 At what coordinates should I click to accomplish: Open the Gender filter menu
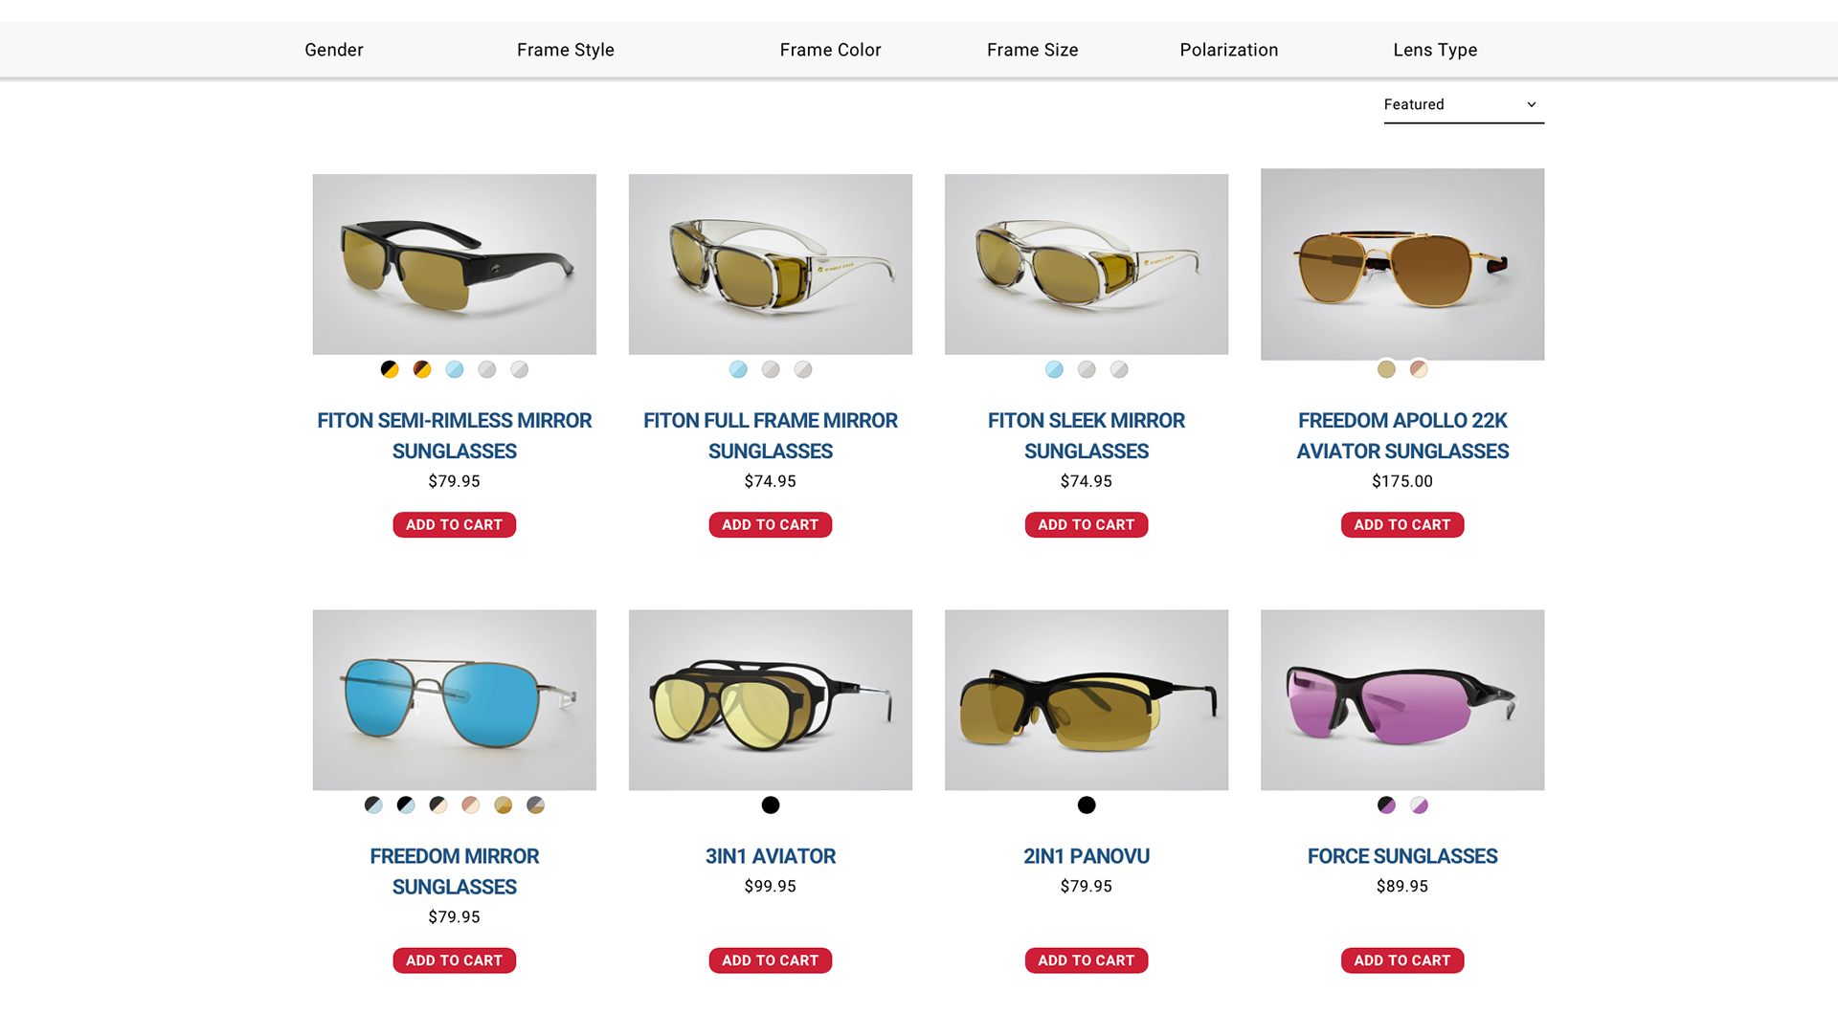334,50
